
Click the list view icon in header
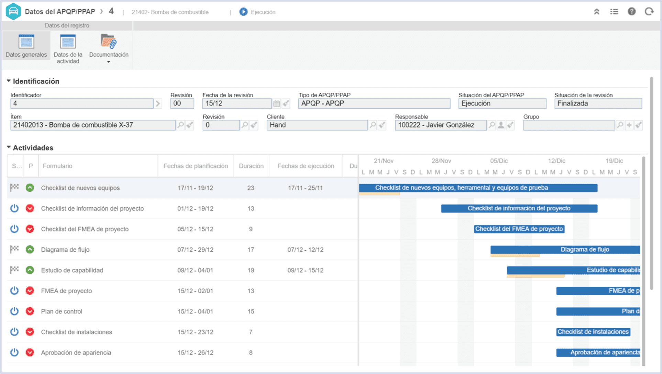point(614,12)
